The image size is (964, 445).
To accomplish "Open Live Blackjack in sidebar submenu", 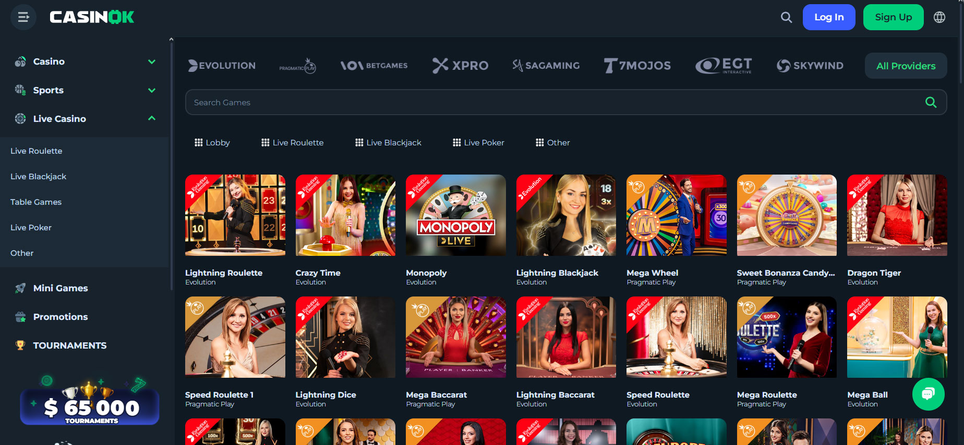I will click(x=39, y=176).
